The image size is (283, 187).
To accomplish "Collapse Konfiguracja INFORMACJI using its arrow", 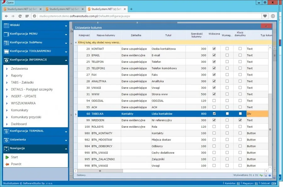I will pyautogui.click(x=66, y=60).
